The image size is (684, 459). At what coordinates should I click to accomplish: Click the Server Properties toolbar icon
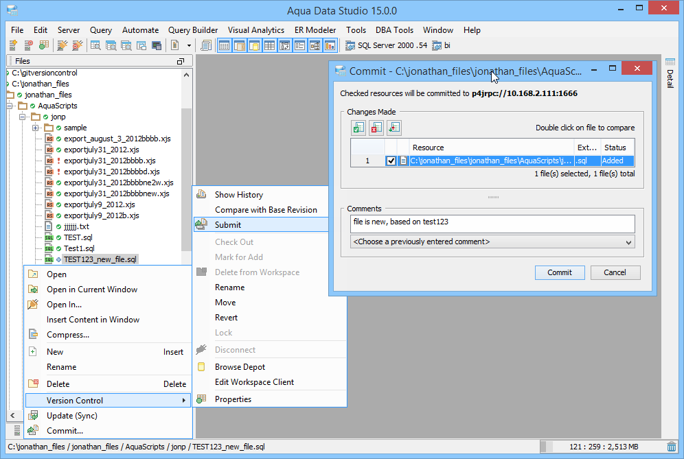tap(44, 45)
